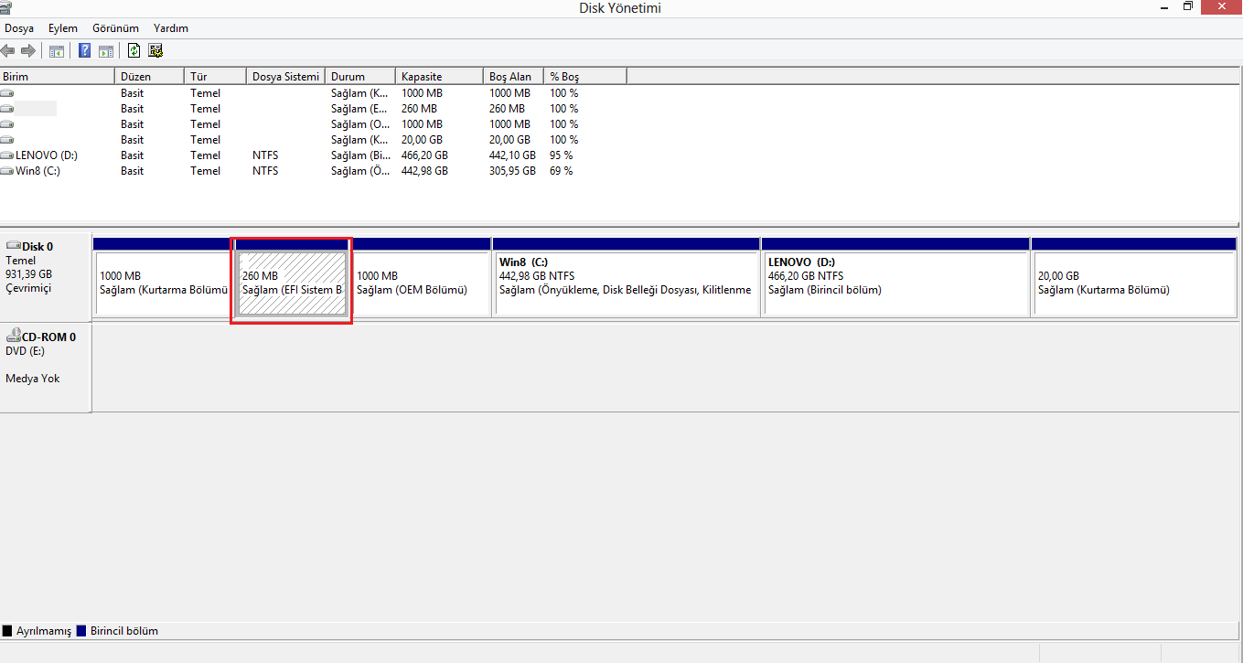1243x663 pixels.
Task: Click Sağlam (E... status of the 260 MB row
Action: 359,109
